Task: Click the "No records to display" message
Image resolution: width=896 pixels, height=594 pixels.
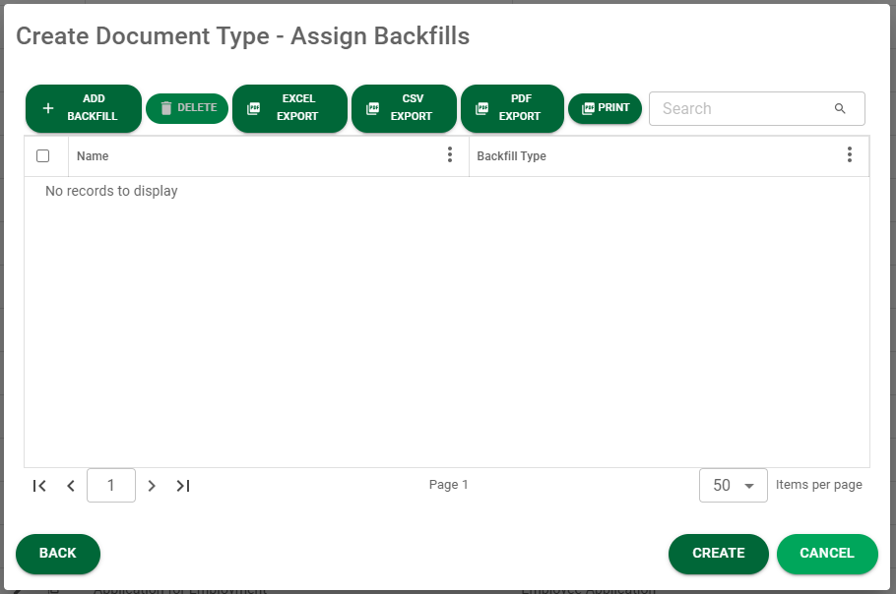Action: (x=111, y=191)
